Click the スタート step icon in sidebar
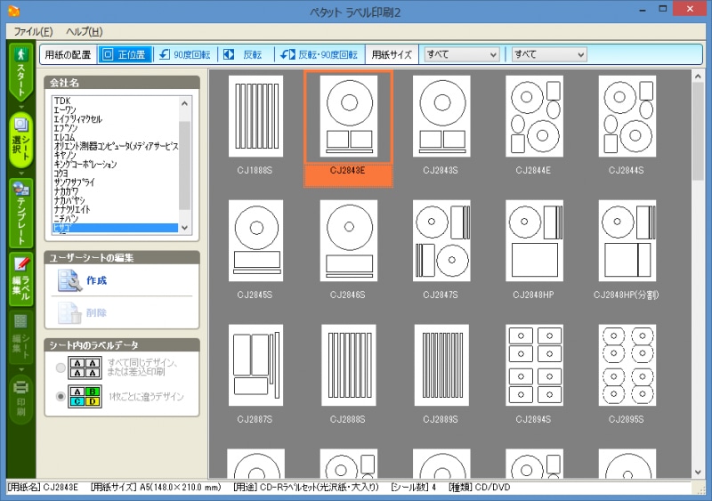The width and height of the screenshot is (712, 501). pyautogui.click(x=21, y=73)
